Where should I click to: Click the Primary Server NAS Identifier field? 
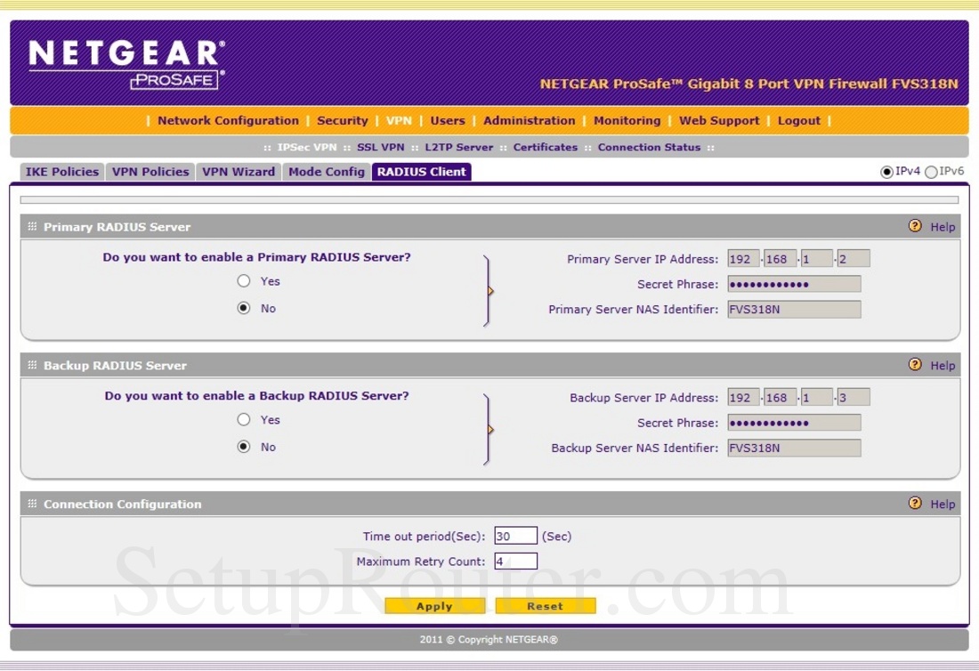(x=794, y=309)
